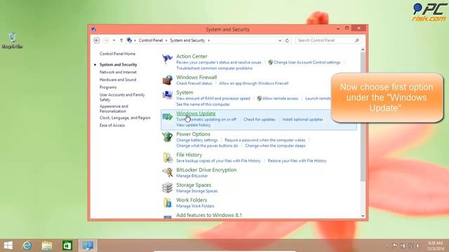Click the Power Options battery icon
This screenshot has height=252, width=449.
(167, 137)
